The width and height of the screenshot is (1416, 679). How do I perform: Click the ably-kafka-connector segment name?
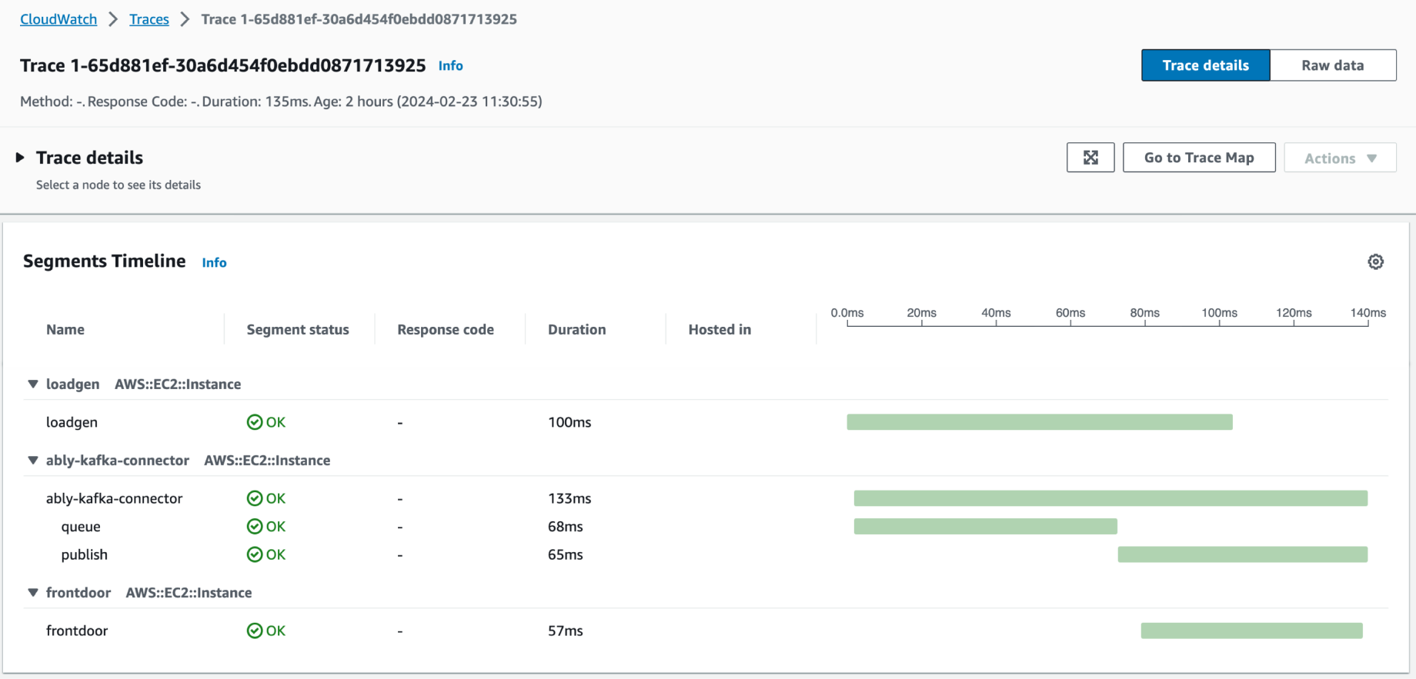(x=114, y=498)
